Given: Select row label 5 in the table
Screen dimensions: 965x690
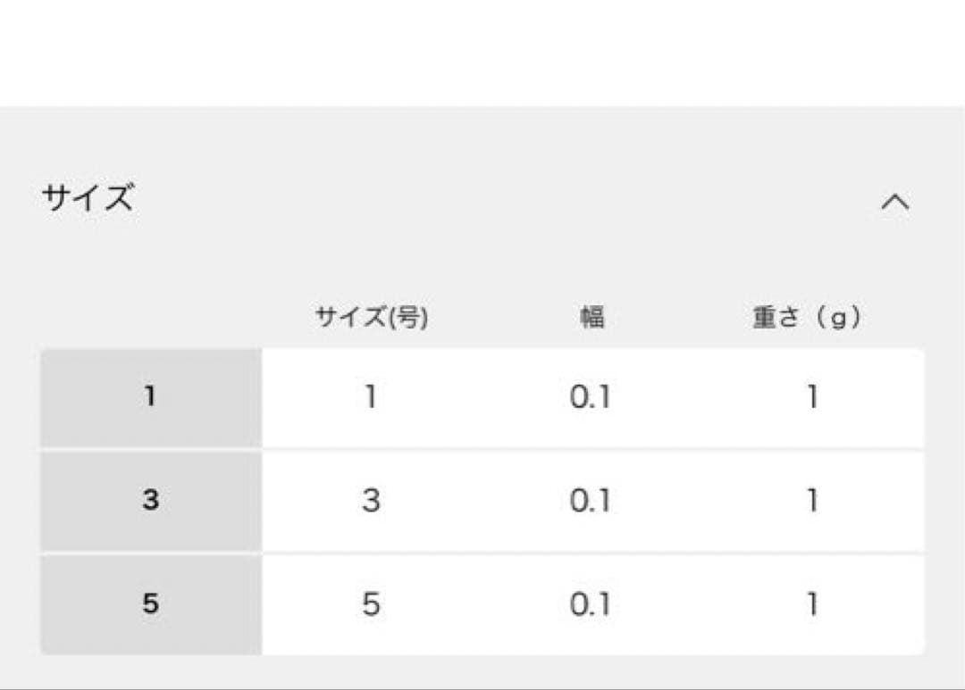Looking at the screenshot, I should point(150,603).
